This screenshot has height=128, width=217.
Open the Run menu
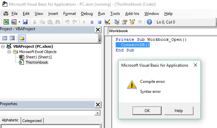point(101,14)
